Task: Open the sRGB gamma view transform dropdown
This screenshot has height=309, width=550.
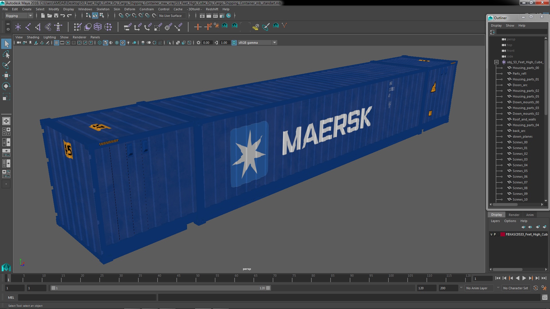Action: click(257, 43)
